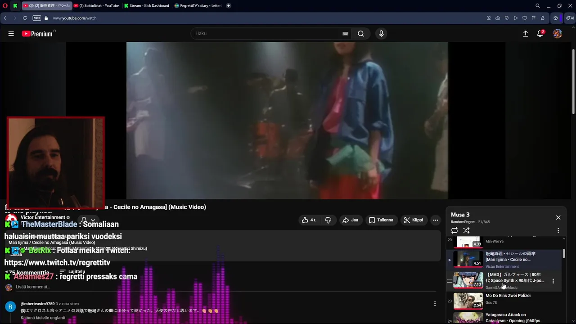This screenshot has width=576, height=324.
Task: Create a clip with the Klippi button
Action: (x=414, y=220)
